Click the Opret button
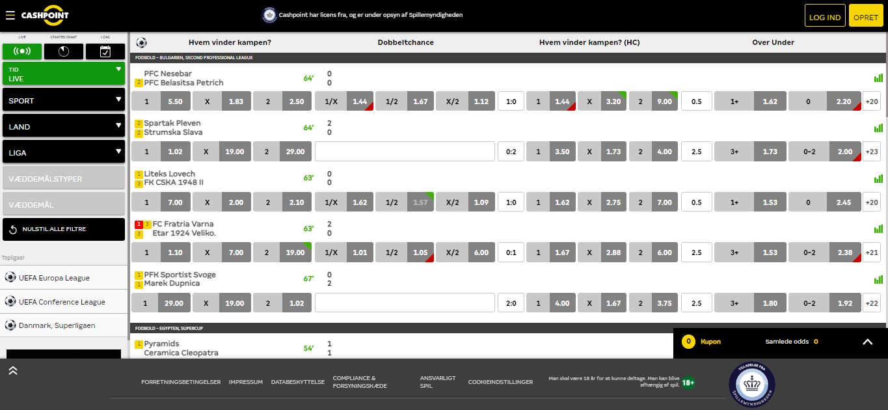 pos(866,17)
